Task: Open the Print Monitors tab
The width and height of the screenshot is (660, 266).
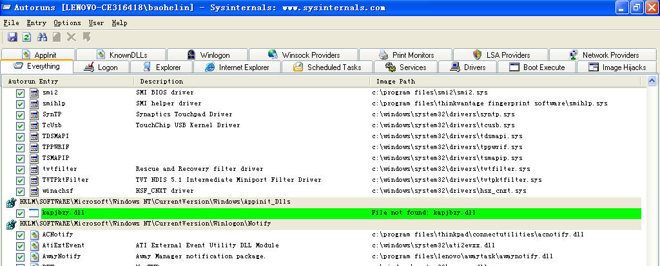Action: coord(406,55)
